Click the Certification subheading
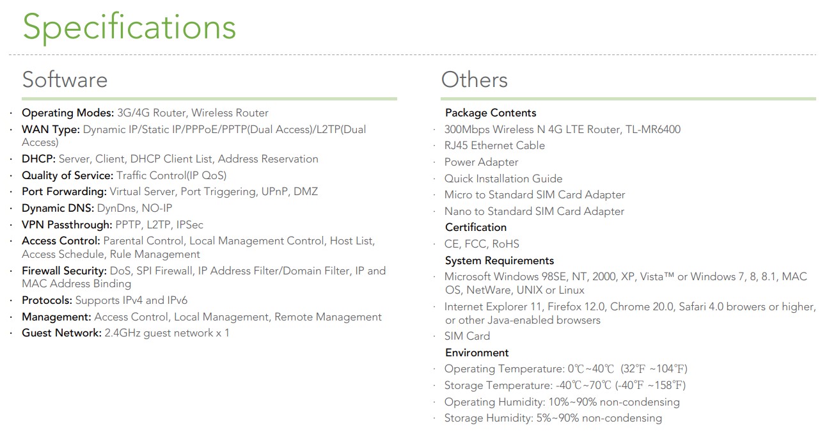 (x=475, y=228)
